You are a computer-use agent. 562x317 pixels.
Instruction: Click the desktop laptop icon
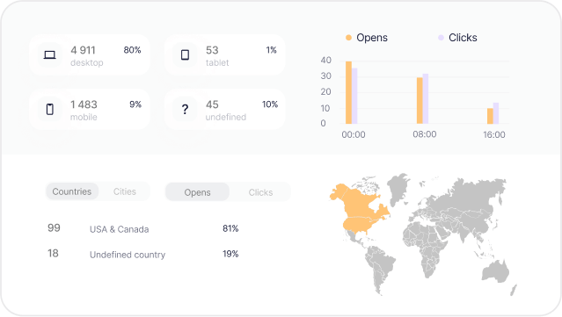50,54
